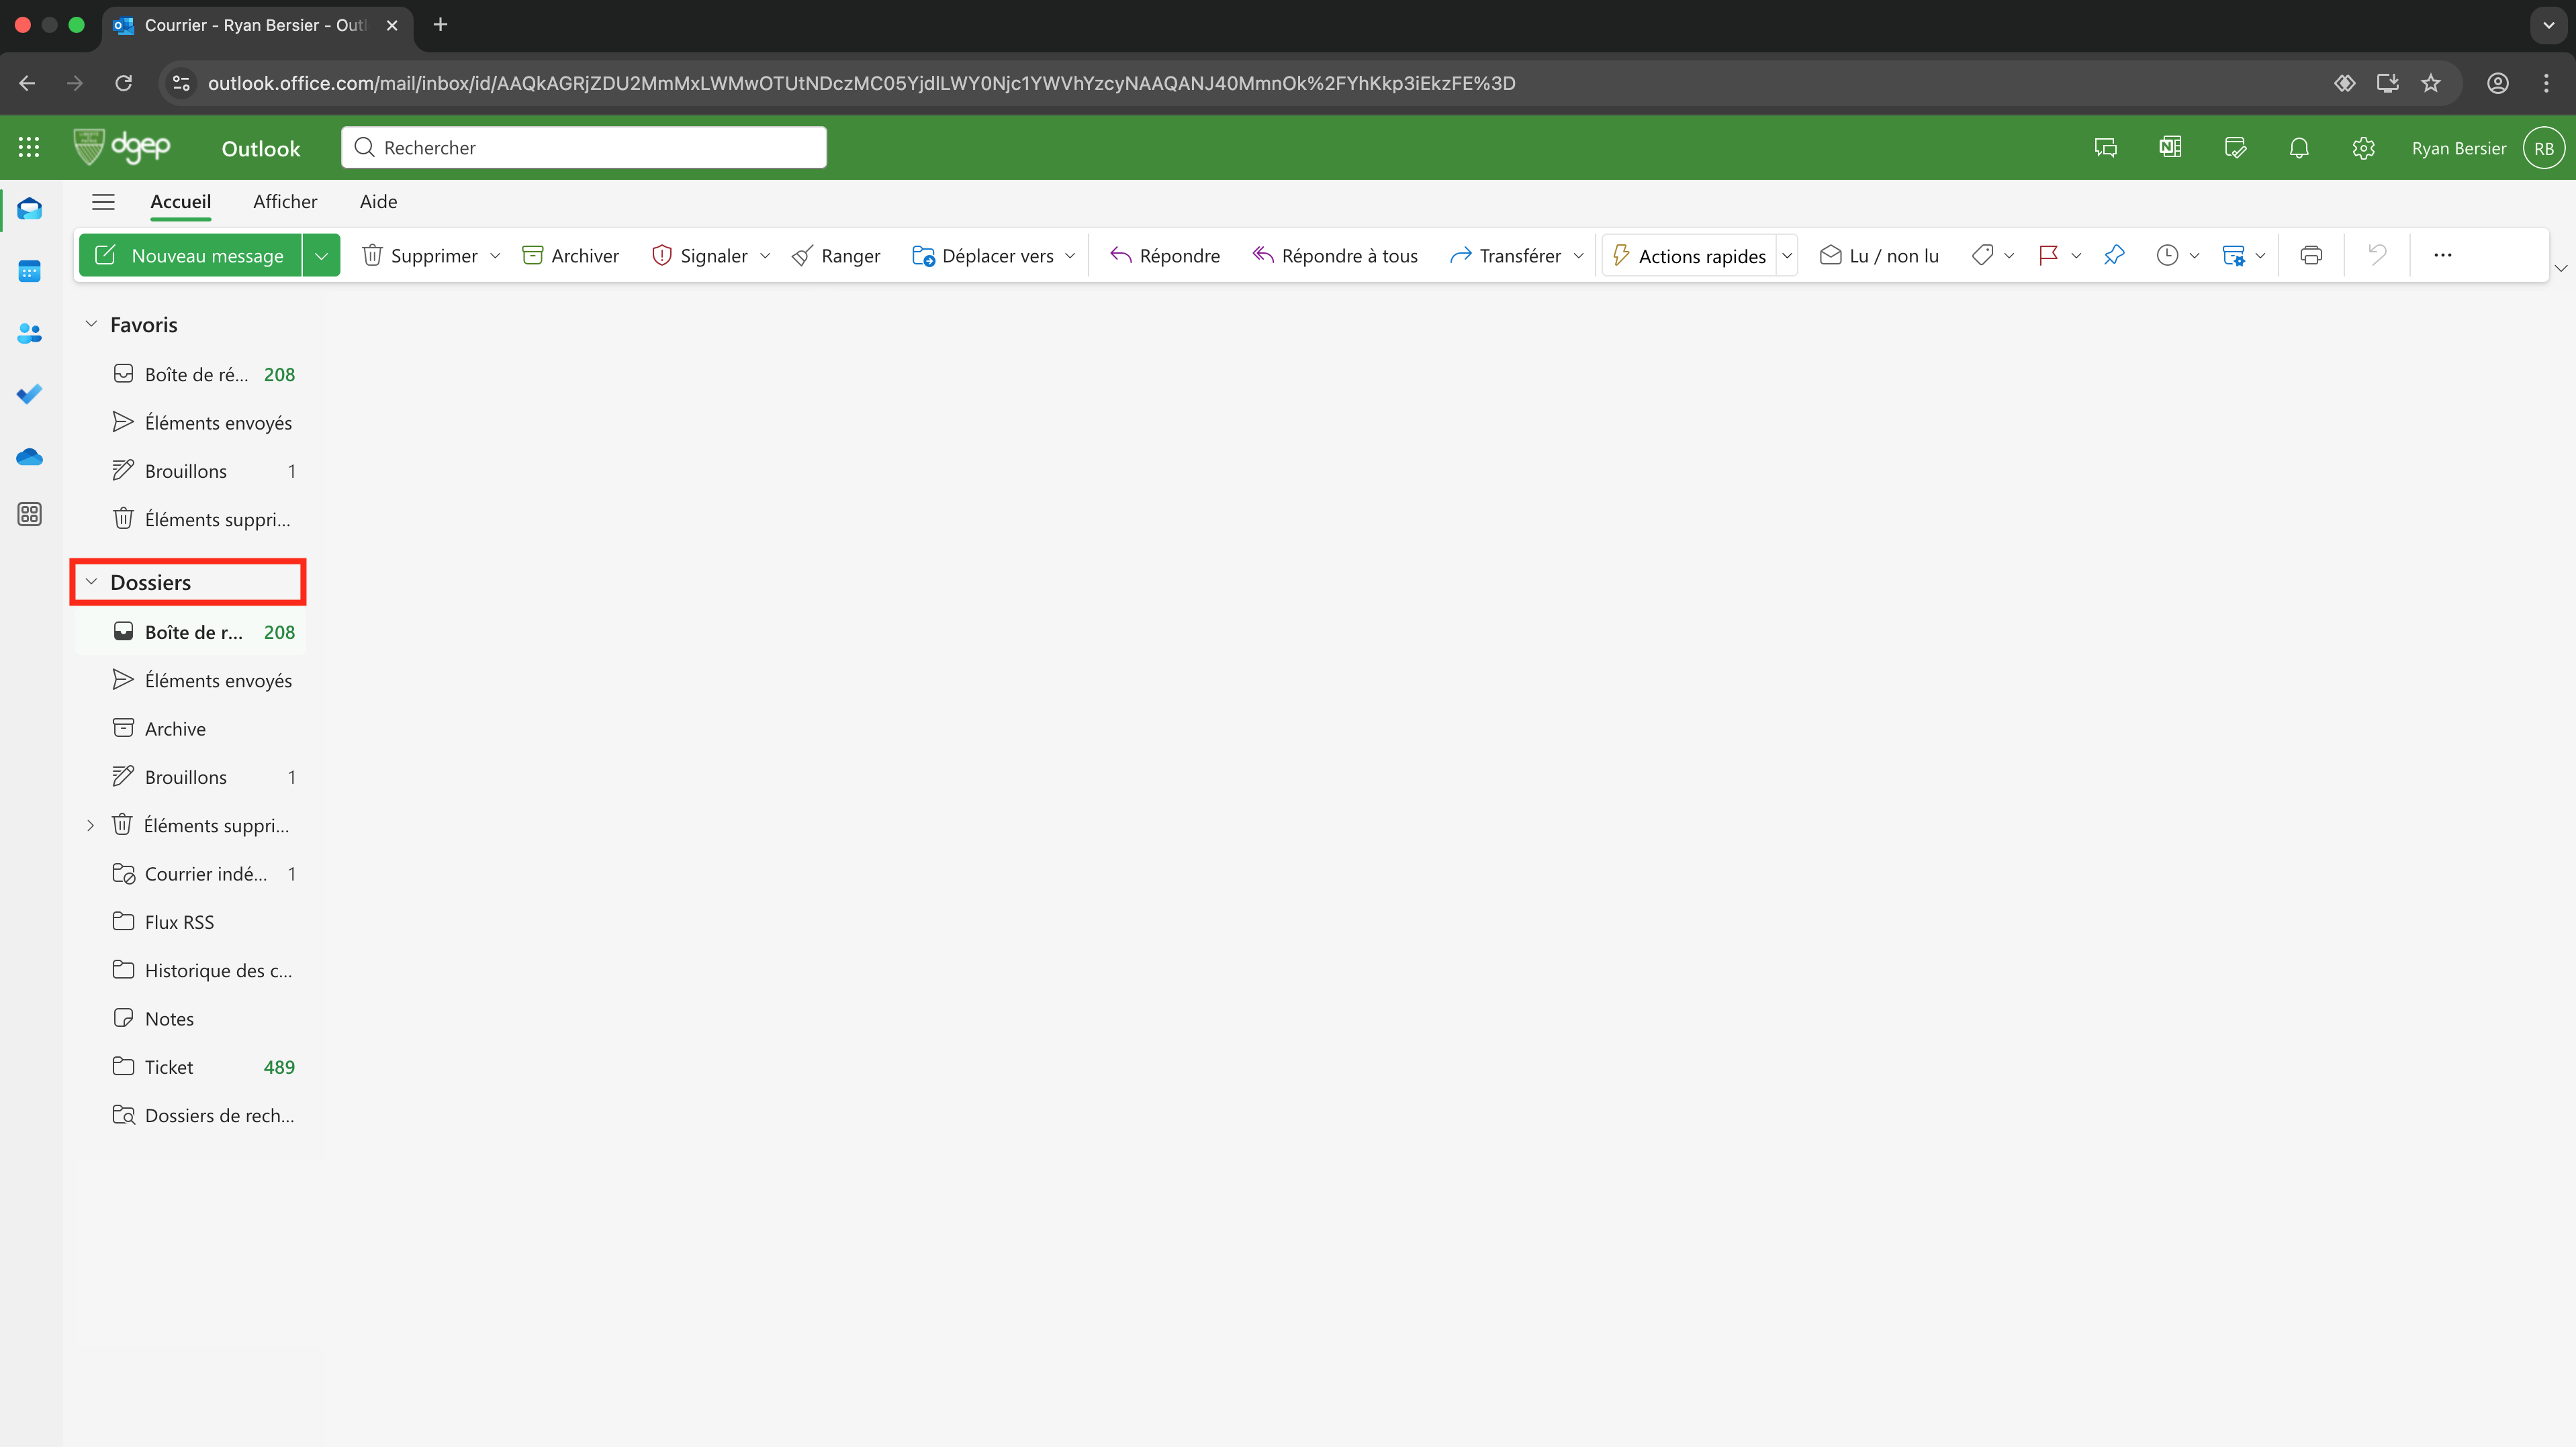Click the Print icon in toolbar
The height and width of the screenshot is (1447, 2576).
[x=2311, y=256]
